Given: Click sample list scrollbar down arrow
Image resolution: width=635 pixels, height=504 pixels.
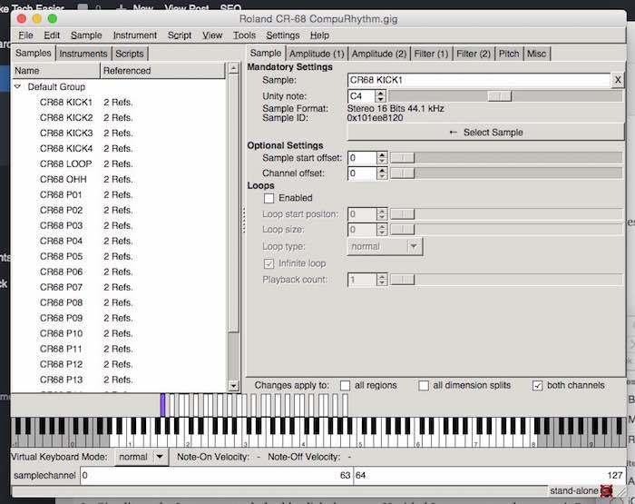Looking at the screenshot, I should pyautogui.click(x=233, y=386).
